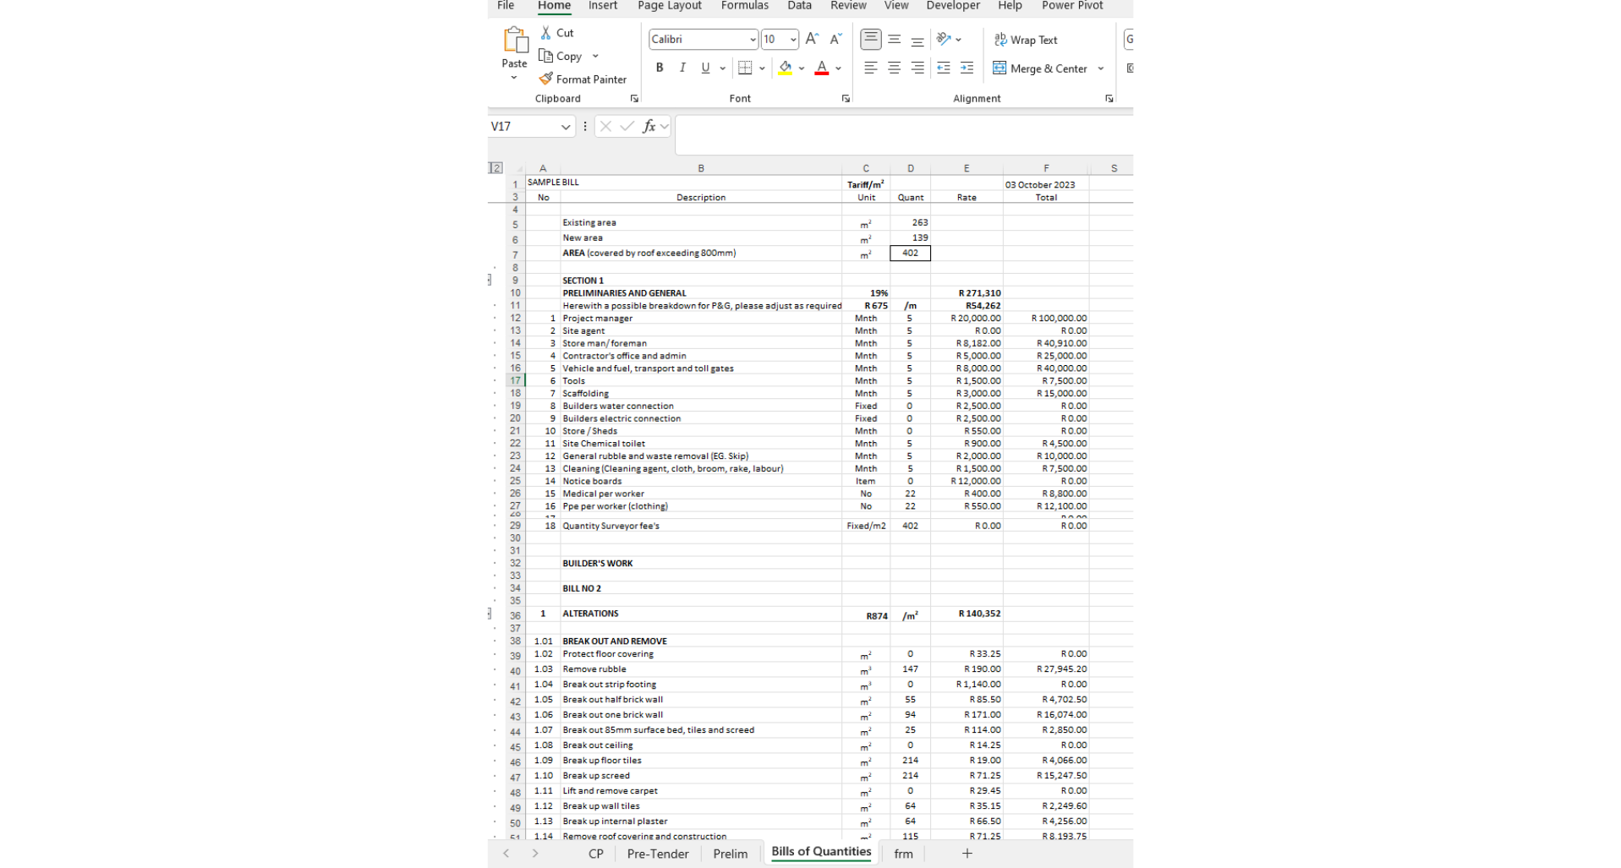
Task: Open the Merge & Center dropdown arrow
Action: 1101,68
